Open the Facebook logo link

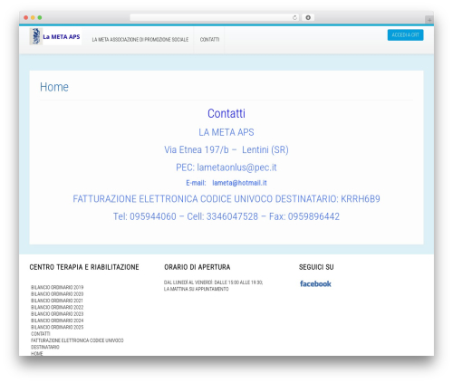point(315,283)
